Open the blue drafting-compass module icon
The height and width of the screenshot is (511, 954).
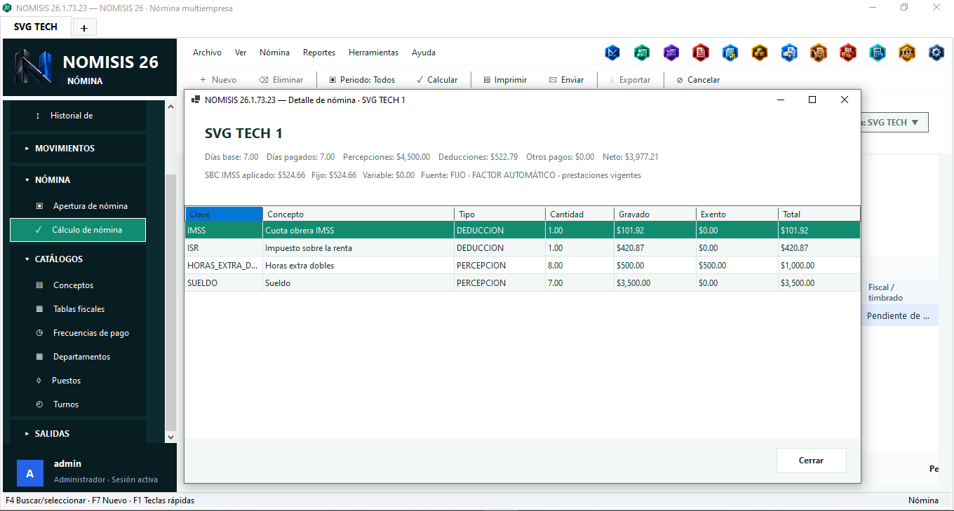pos(612,53)
